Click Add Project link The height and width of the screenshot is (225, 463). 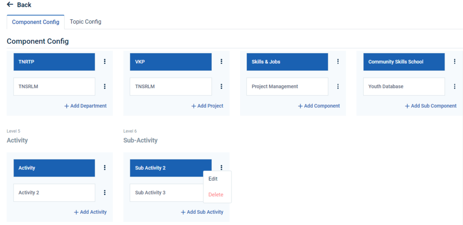207,106
